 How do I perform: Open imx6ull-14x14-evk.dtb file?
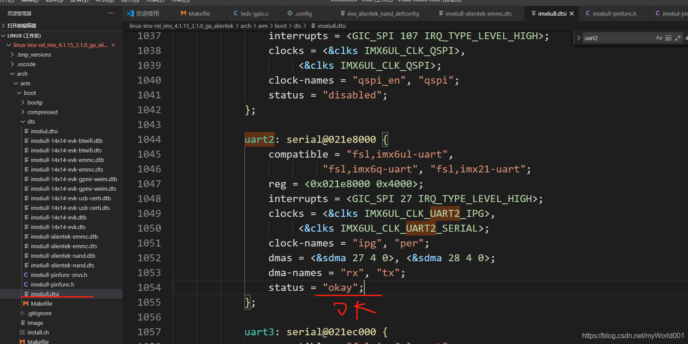(58, 217)
